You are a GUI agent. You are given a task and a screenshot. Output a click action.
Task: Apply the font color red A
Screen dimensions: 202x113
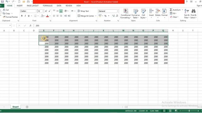coord(47,16)
